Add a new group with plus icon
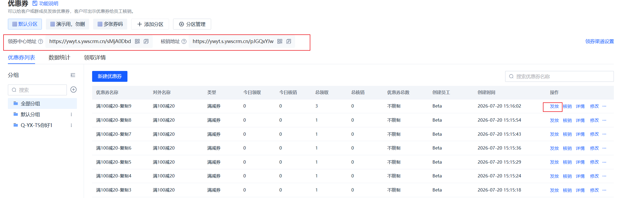 point(73,90)
